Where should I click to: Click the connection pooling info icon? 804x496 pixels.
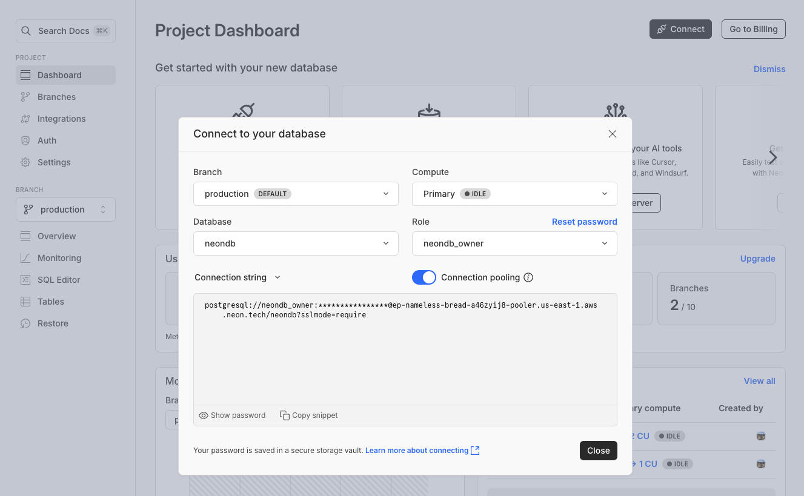(528, 277)
